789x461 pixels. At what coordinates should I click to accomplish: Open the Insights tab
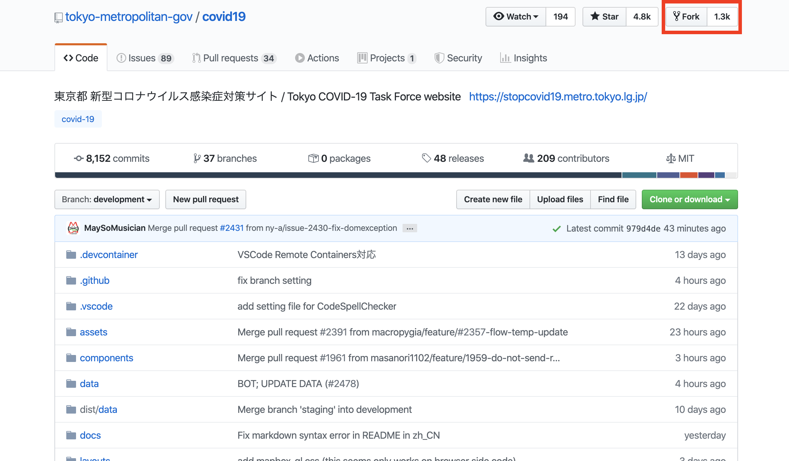[x=524, y=58]
